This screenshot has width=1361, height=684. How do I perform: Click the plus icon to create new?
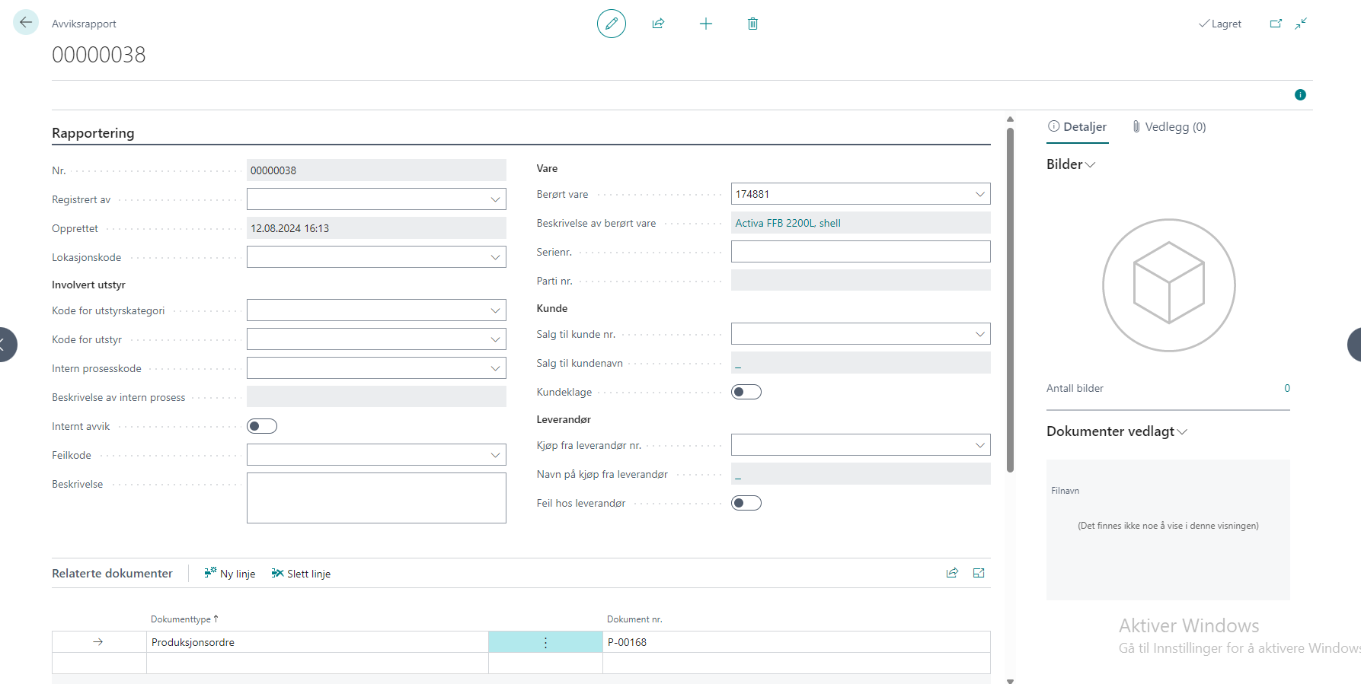pos(706,24)
